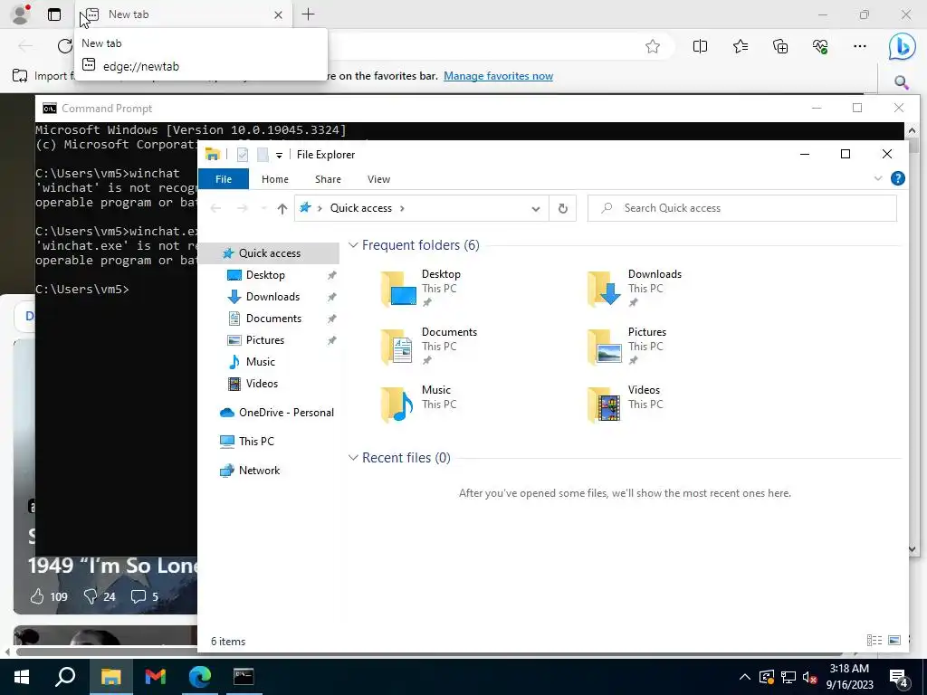Show hidden system tray icons
This screenshot has width=927, height=695.
[745, 677]
